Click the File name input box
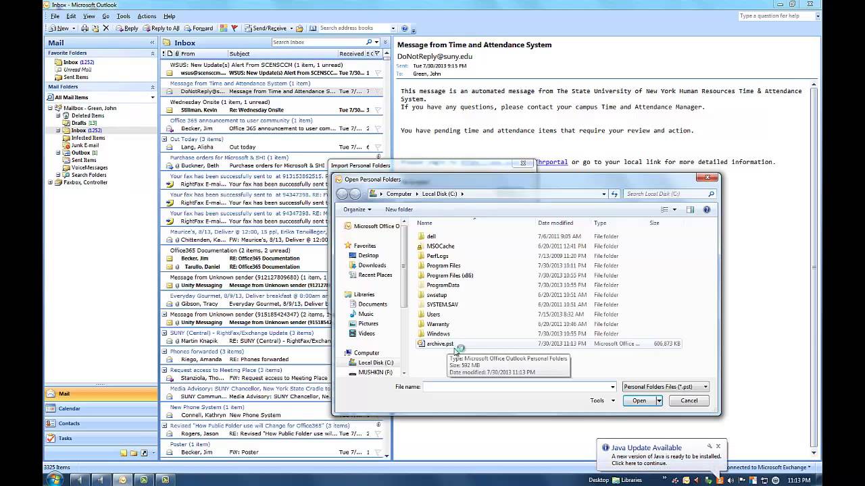Image resolution: width=865 pixels, height=486 pixels. (x=520, y=387)
